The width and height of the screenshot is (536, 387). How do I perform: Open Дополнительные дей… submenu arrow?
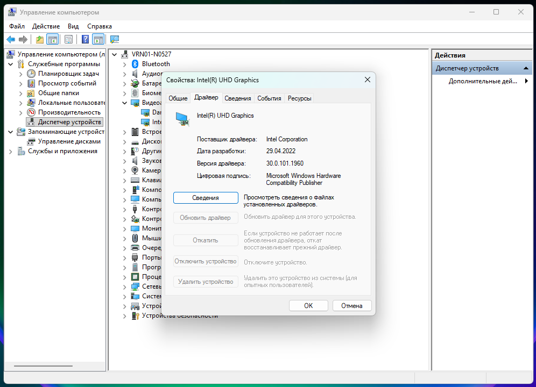click(x=526, y=81)
